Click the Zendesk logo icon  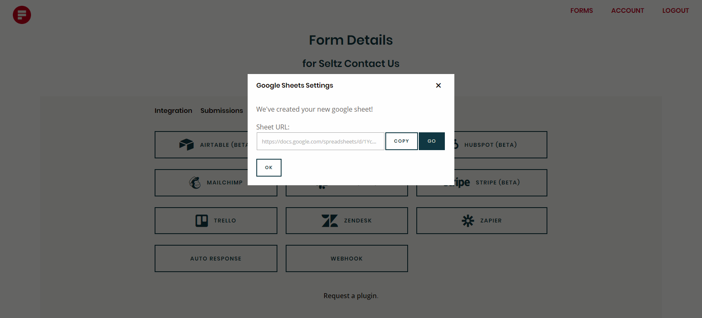[330, 220]
